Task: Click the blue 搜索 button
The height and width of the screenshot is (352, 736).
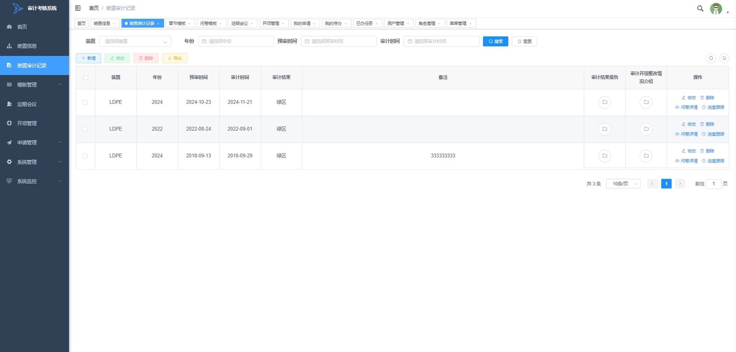Action: 495,42
